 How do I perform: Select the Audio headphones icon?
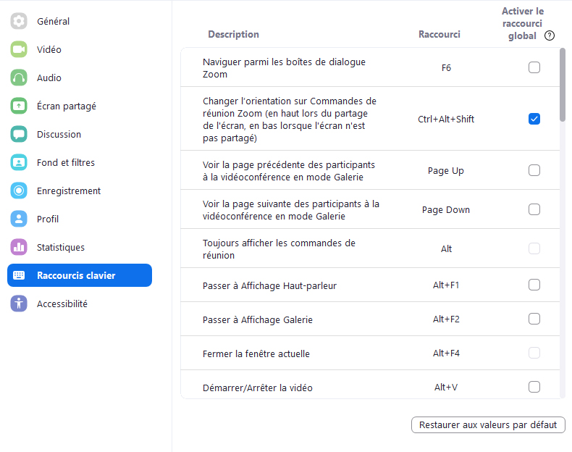click(19, 78)
